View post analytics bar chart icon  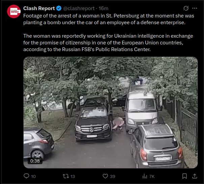coord(145,176)
